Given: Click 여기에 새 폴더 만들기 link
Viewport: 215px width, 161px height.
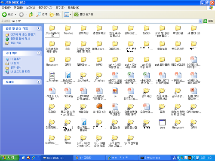Looking at the screenshot, I should click(x=23, y=34).
